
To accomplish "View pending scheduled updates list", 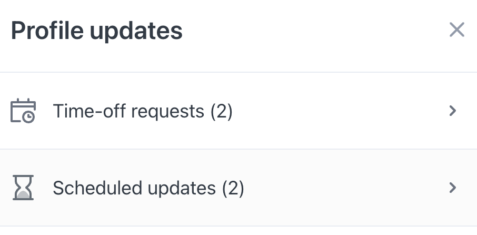I will 238,188.
